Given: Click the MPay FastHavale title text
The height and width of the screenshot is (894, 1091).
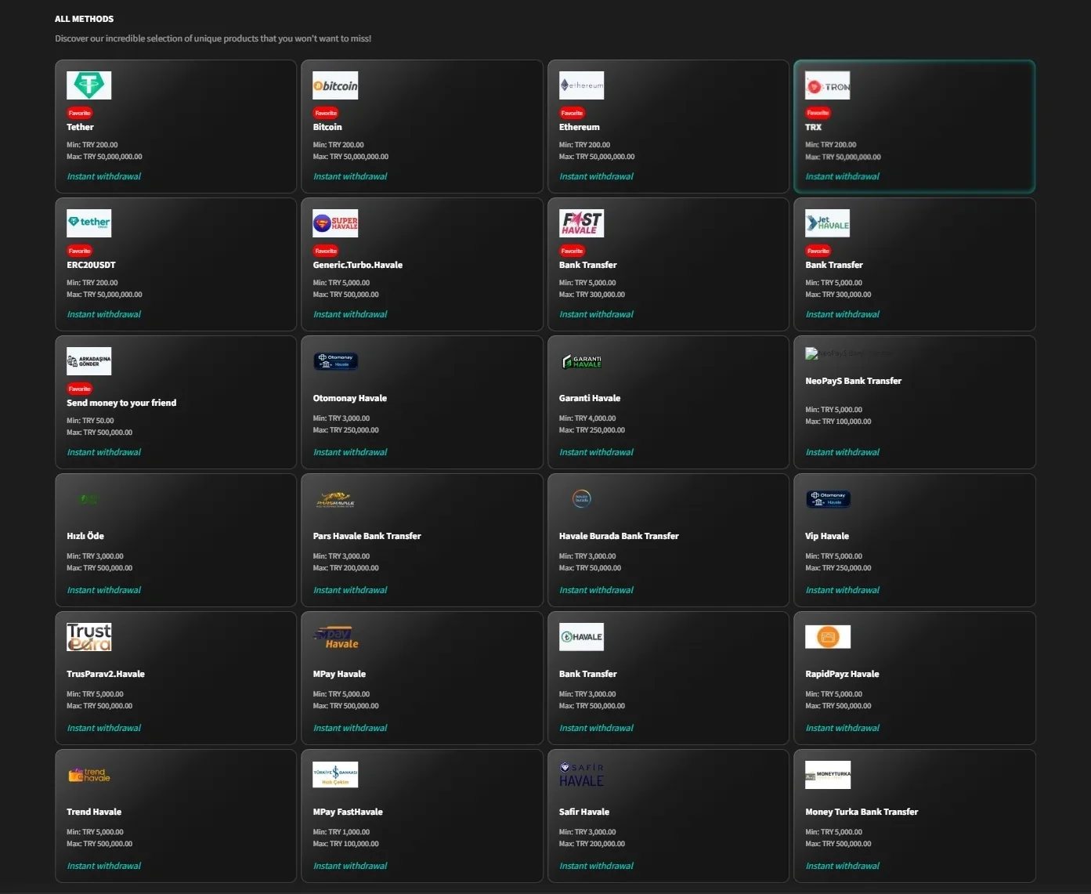Looking at the screenshot, I should pyautogui.click(x=348, y=812).
